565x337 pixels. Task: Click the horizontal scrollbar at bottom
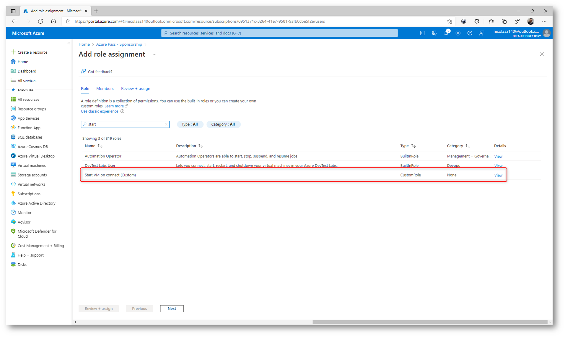430,322
